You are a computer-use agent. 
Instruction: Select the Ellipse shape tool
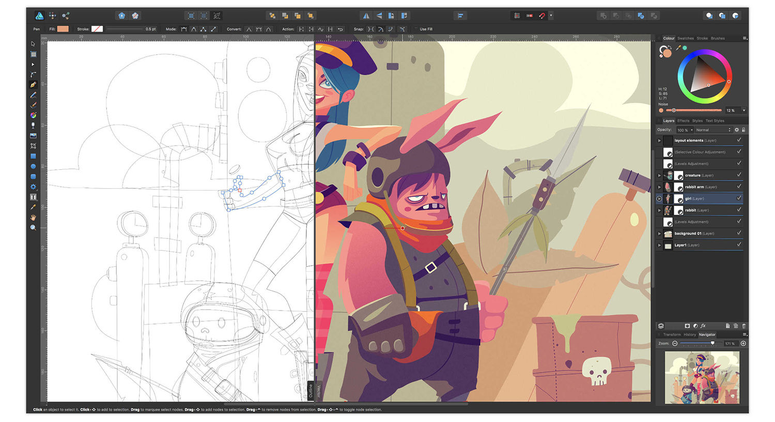33,167
